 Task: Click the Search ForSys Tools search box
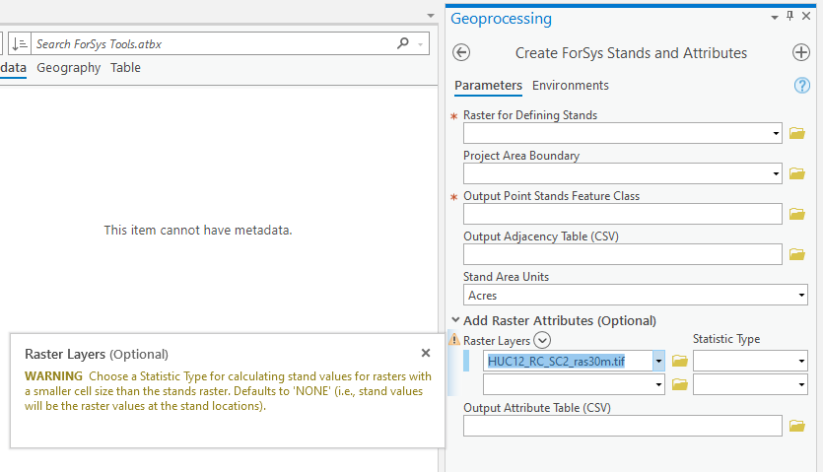pos(214,44)
